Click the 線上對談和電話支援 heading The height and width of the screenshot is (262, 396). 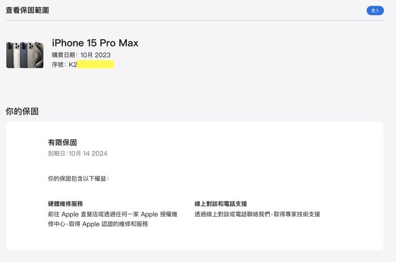[221, 204]
